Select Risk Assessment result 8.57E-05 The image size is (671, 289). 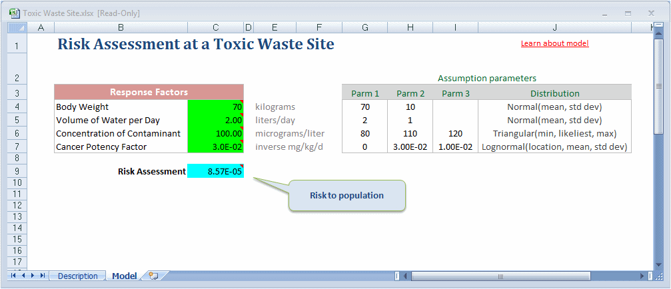(x=216, y=171)
